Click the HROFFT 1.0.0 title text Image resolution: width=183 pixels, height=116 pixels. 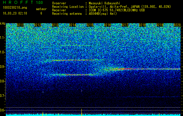[x=23, y=2]
